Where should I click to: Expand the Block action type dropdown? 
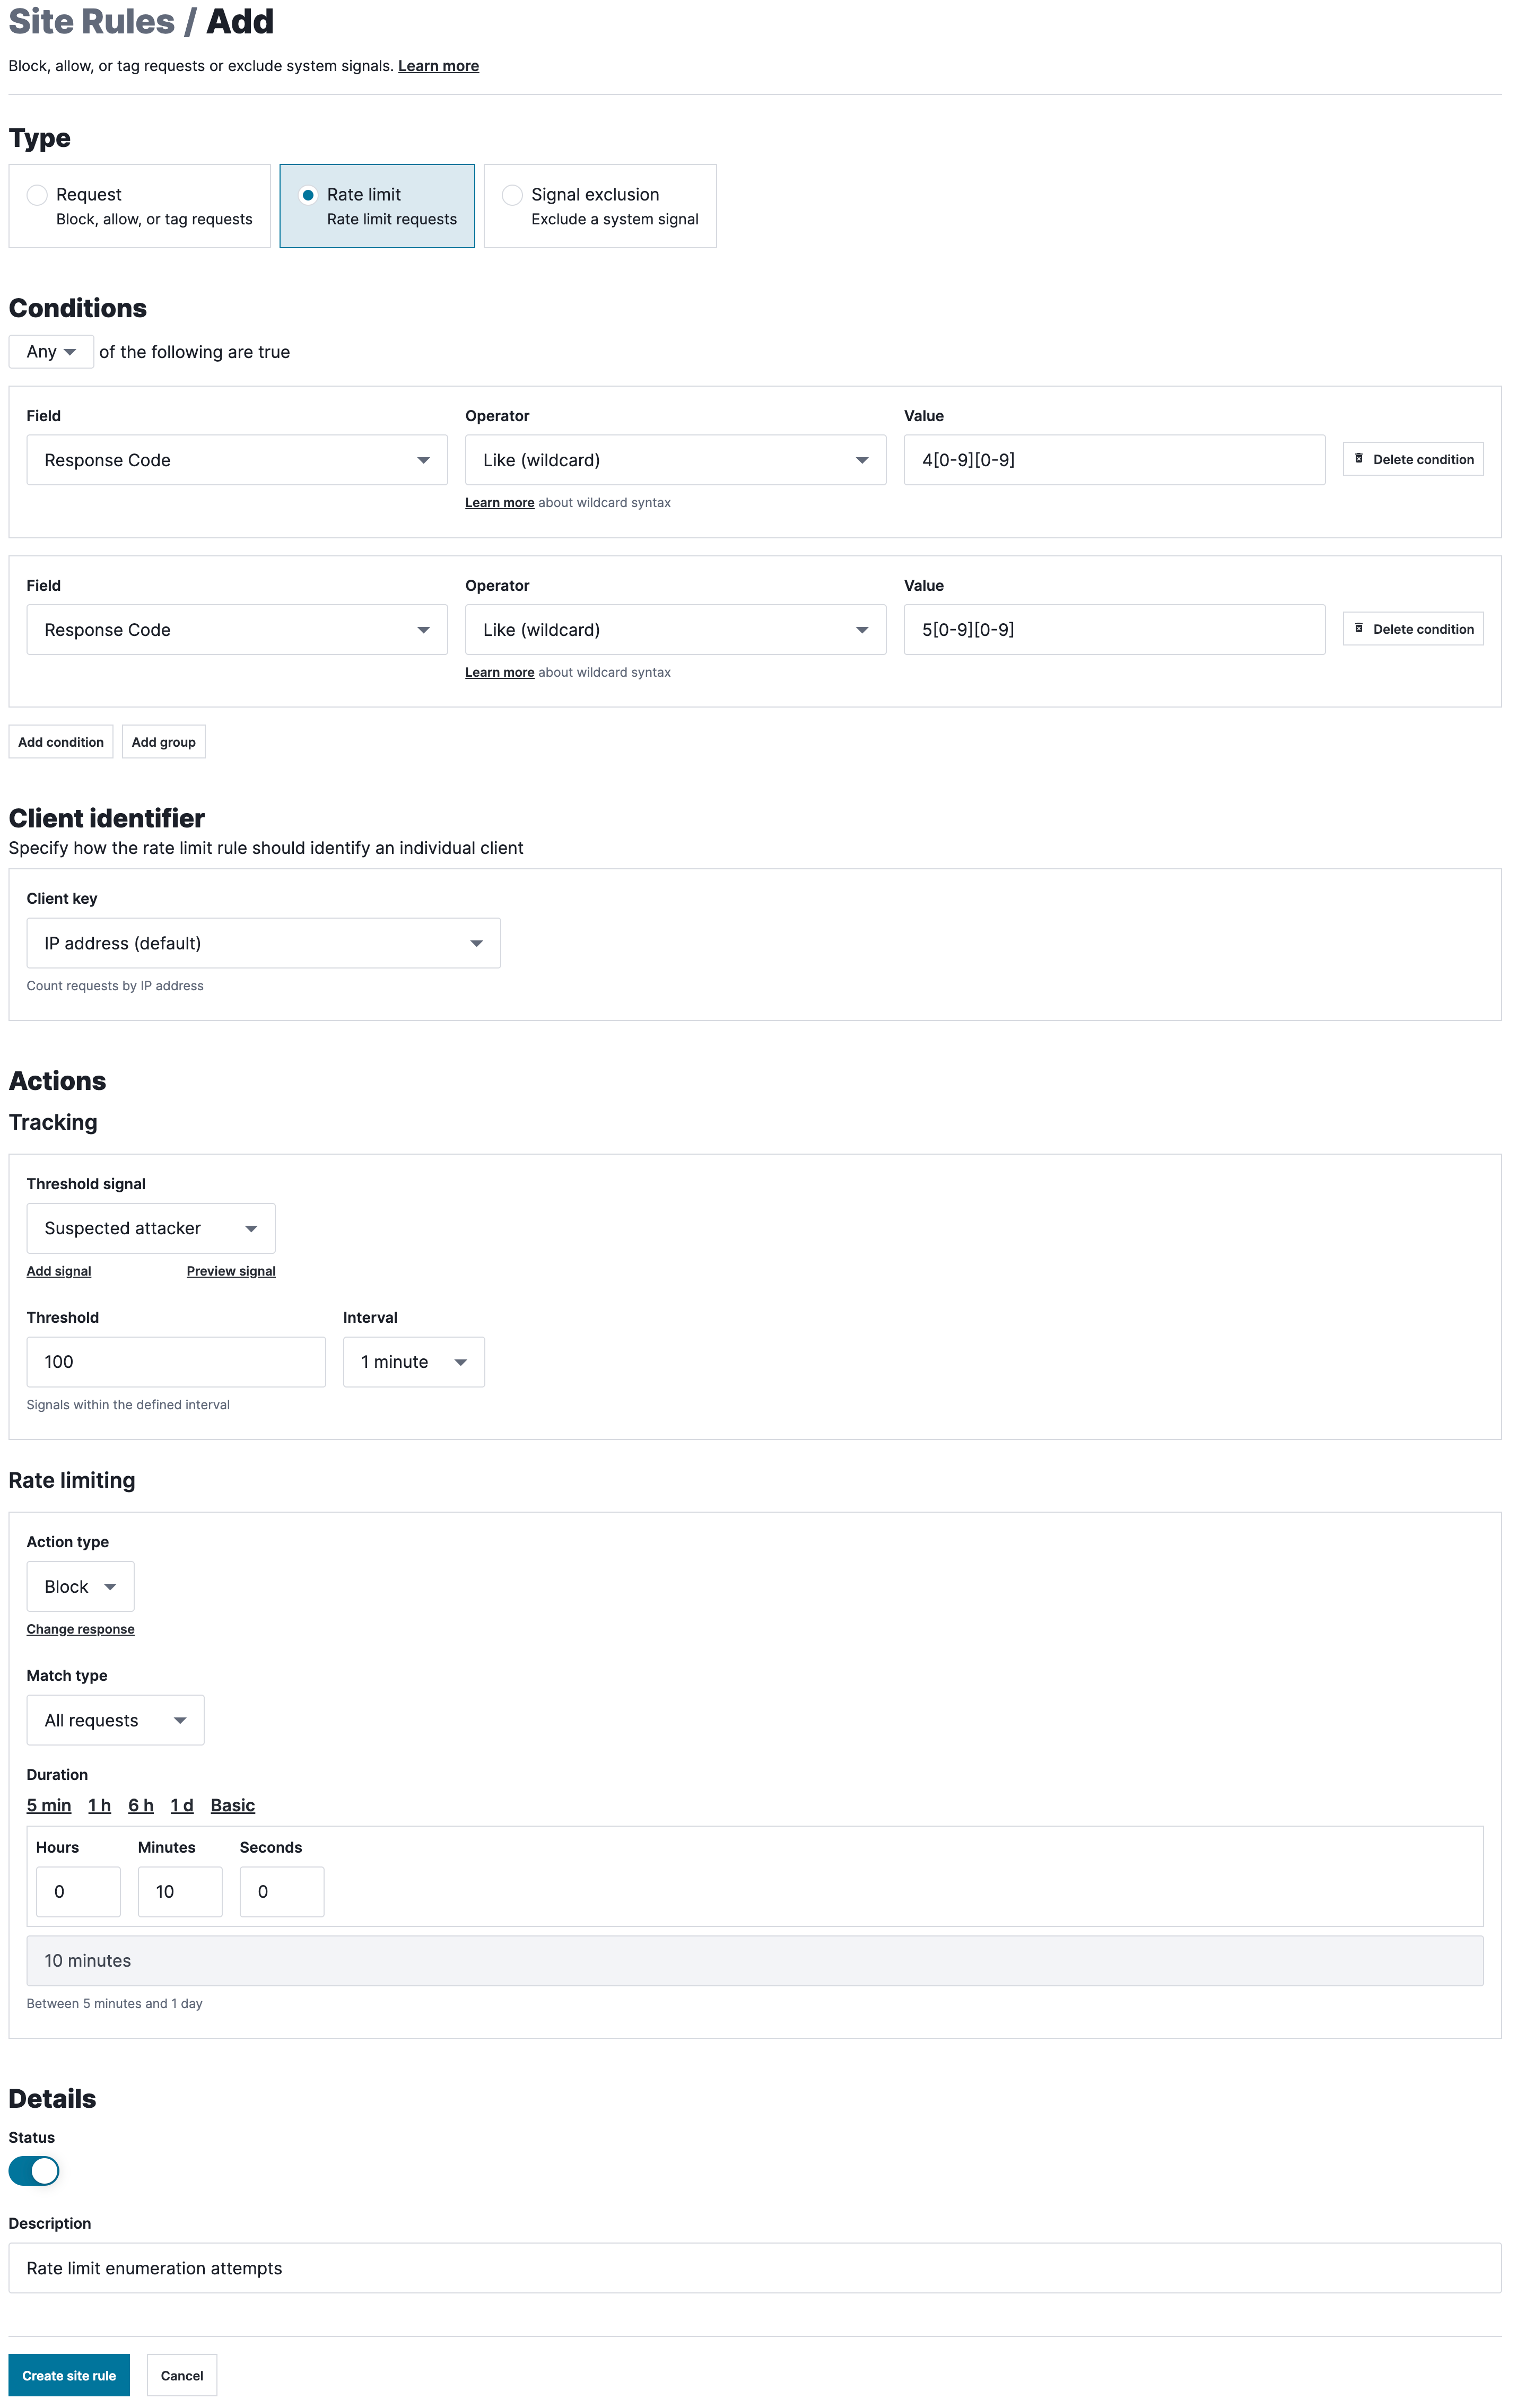[x=80, y=1587]
